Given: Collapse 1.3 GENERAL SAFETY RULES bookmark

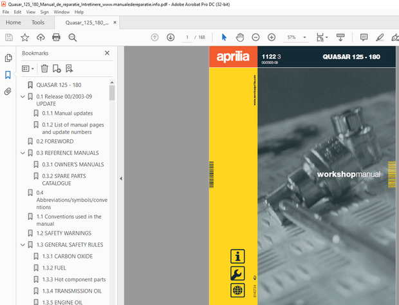Looking at the screenshot, I should click(x=23, y=245).
